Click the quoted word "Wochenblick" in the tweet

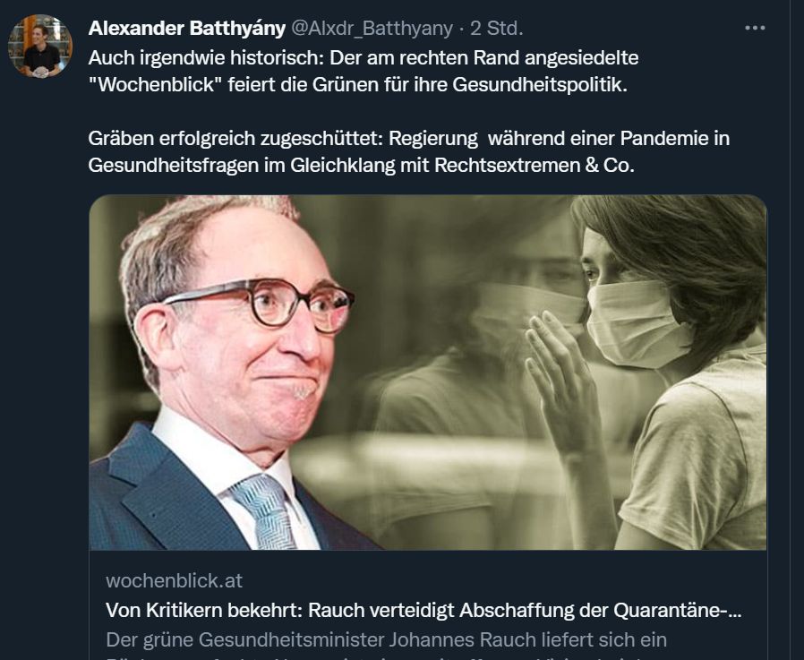[x=154, y=84]
